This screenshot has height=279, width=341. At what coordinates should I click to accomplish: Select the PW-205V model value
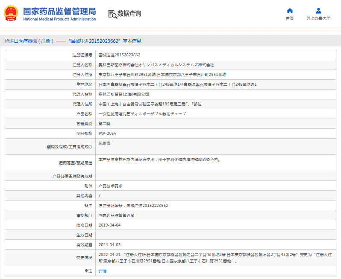107,133
